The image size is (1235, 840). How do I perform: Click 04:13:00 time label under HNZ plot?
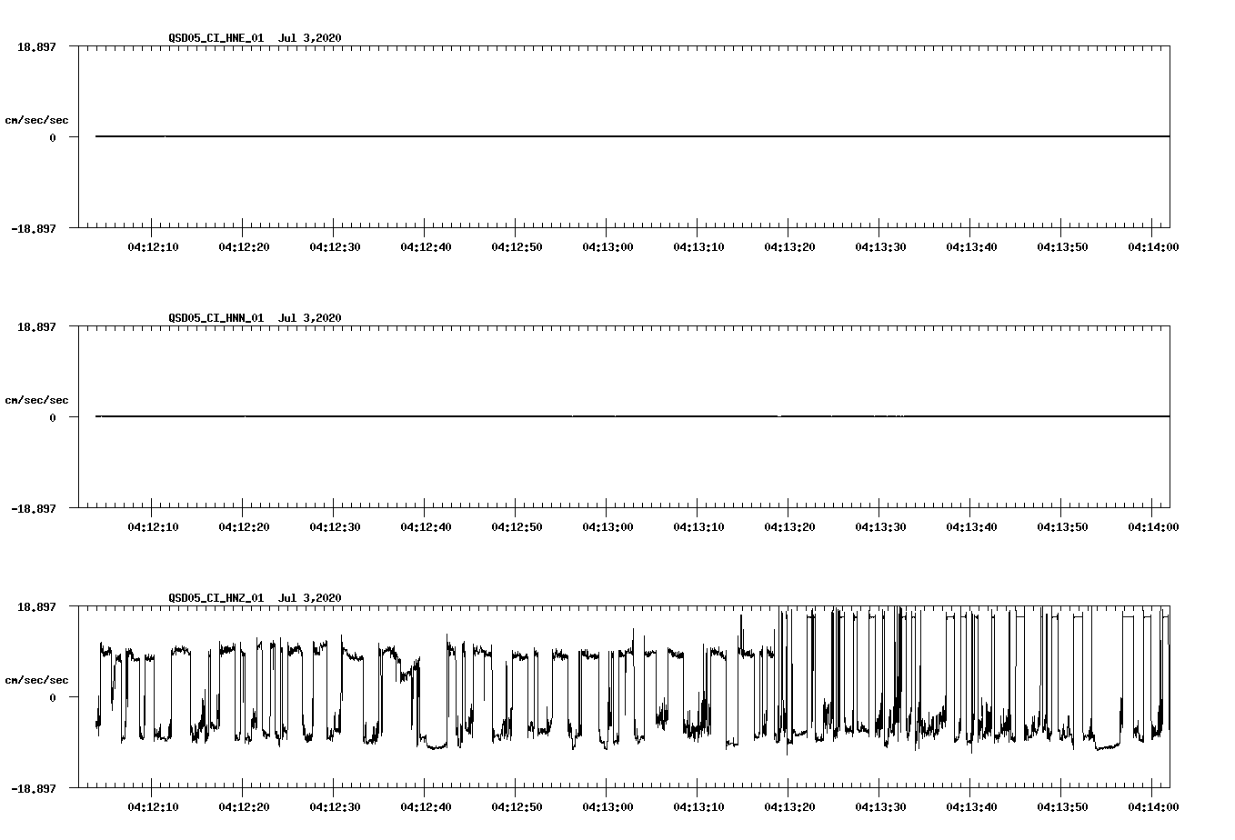click(607, 807)
